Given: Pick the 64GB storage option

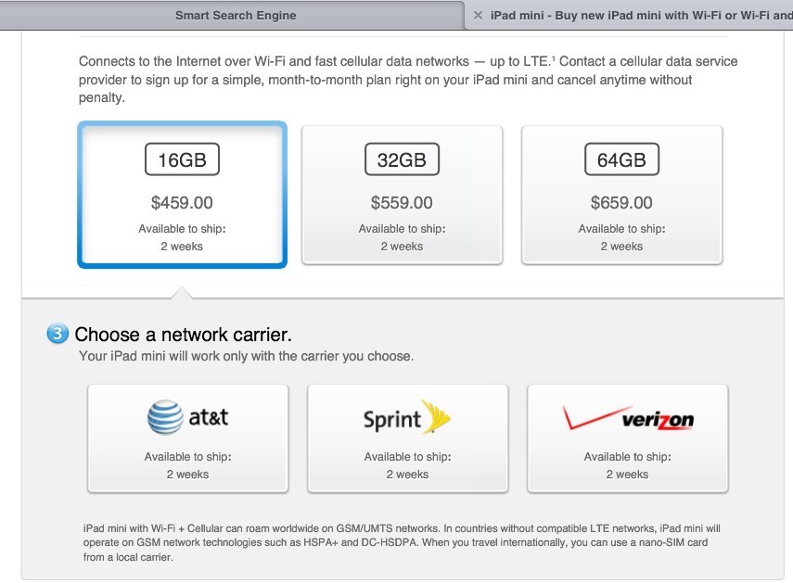Looking at the screenshot, I should 622,195.
